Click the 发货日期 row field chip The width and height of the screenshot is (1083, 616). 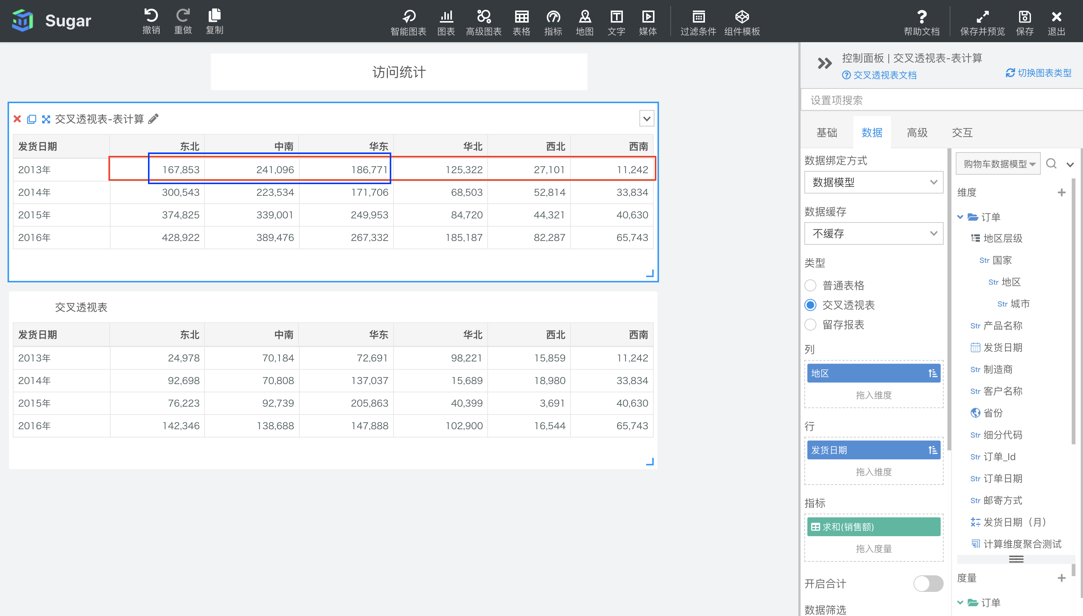tap(874, 450)
